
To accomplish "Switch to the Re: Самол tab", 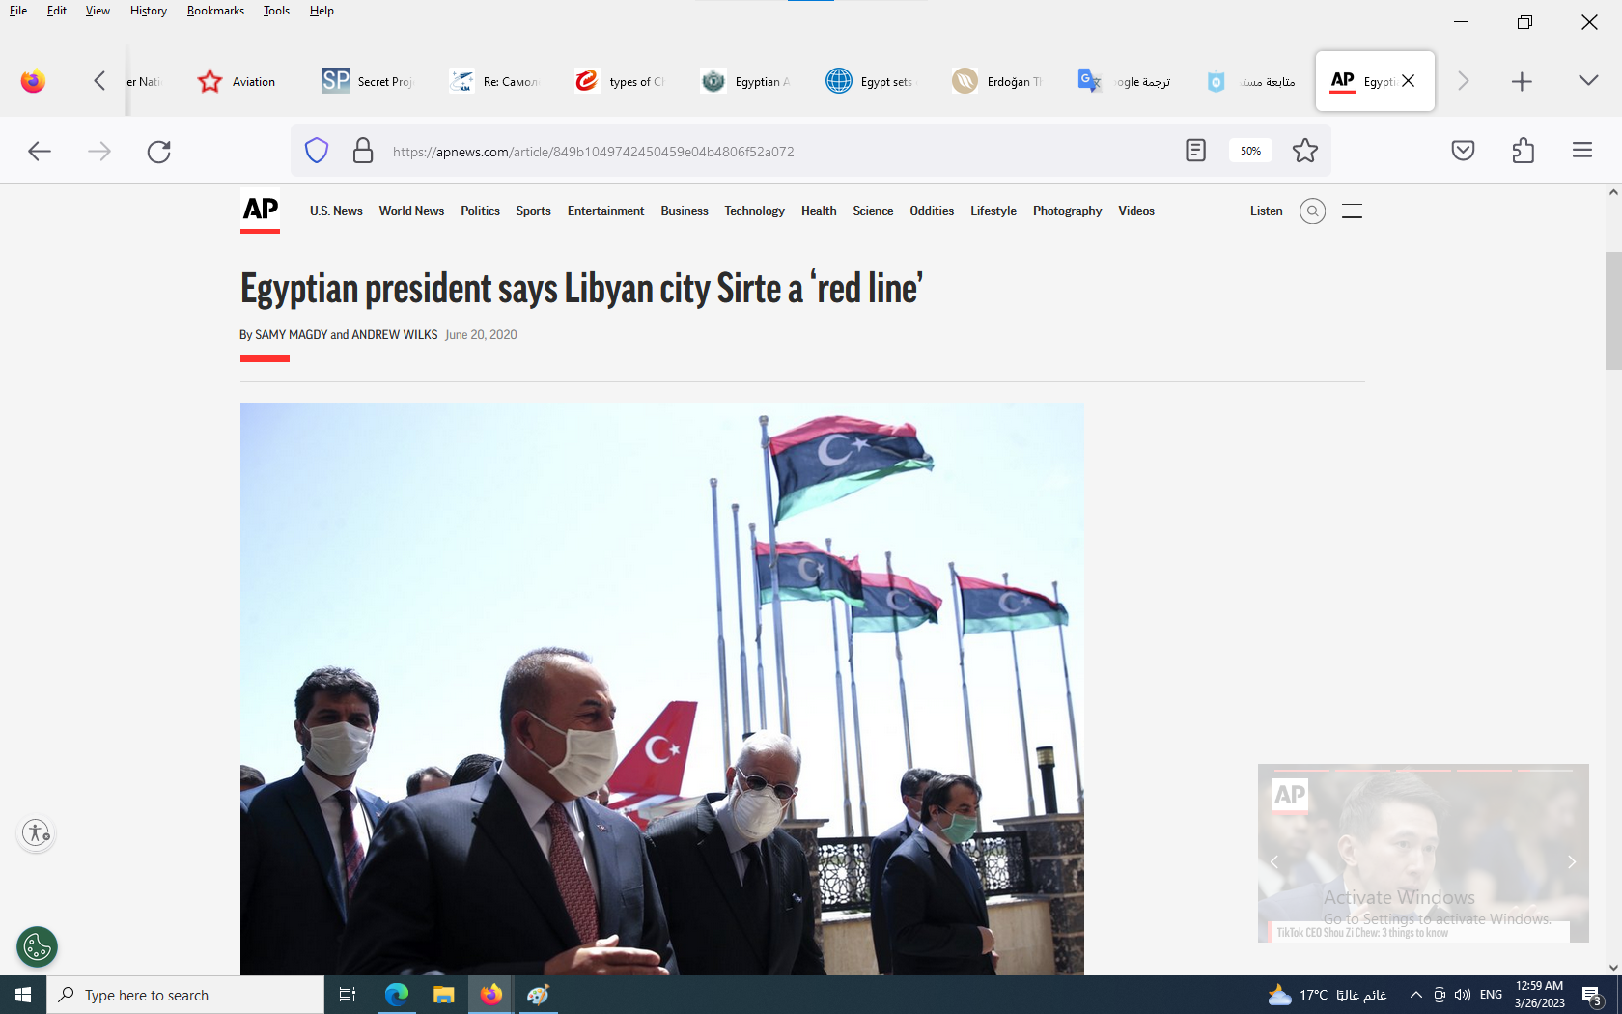I will click(x=493, y=81).
